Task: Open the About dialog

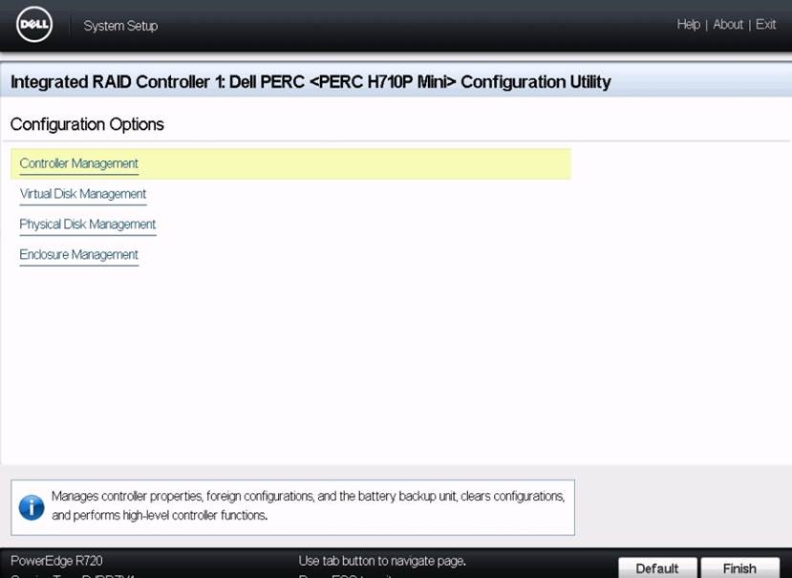Action: point(728,24)
